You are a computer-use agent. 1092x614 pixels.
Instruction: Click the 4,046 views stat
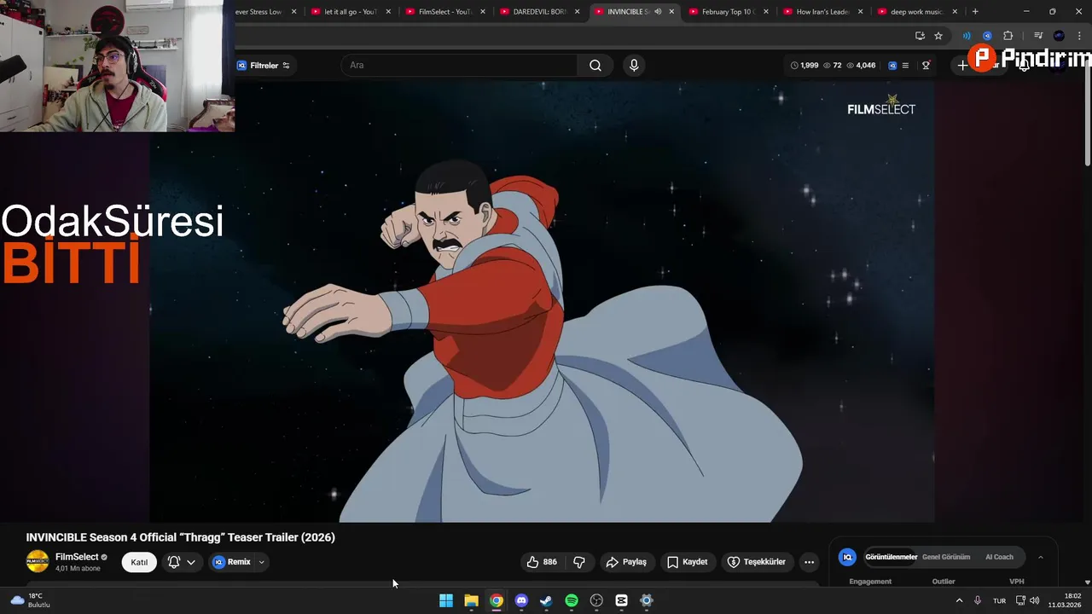pyautogui.click(x=861, y=66)
